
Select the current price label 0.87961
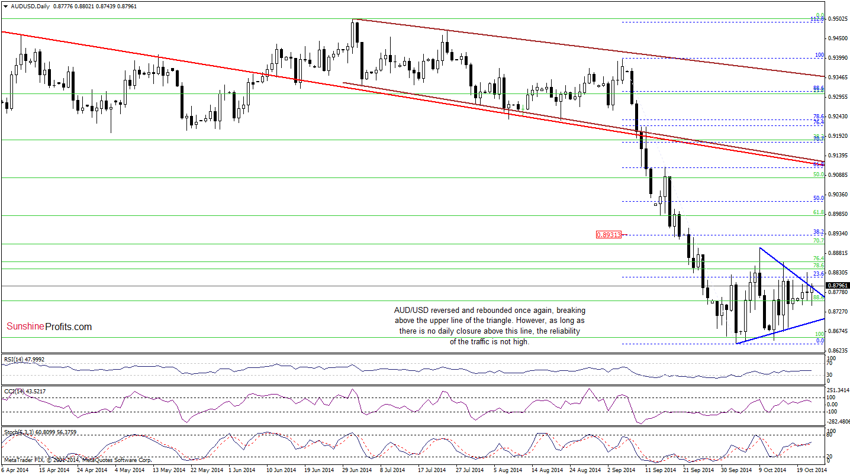pyautogui.click(x=837, y=285)
